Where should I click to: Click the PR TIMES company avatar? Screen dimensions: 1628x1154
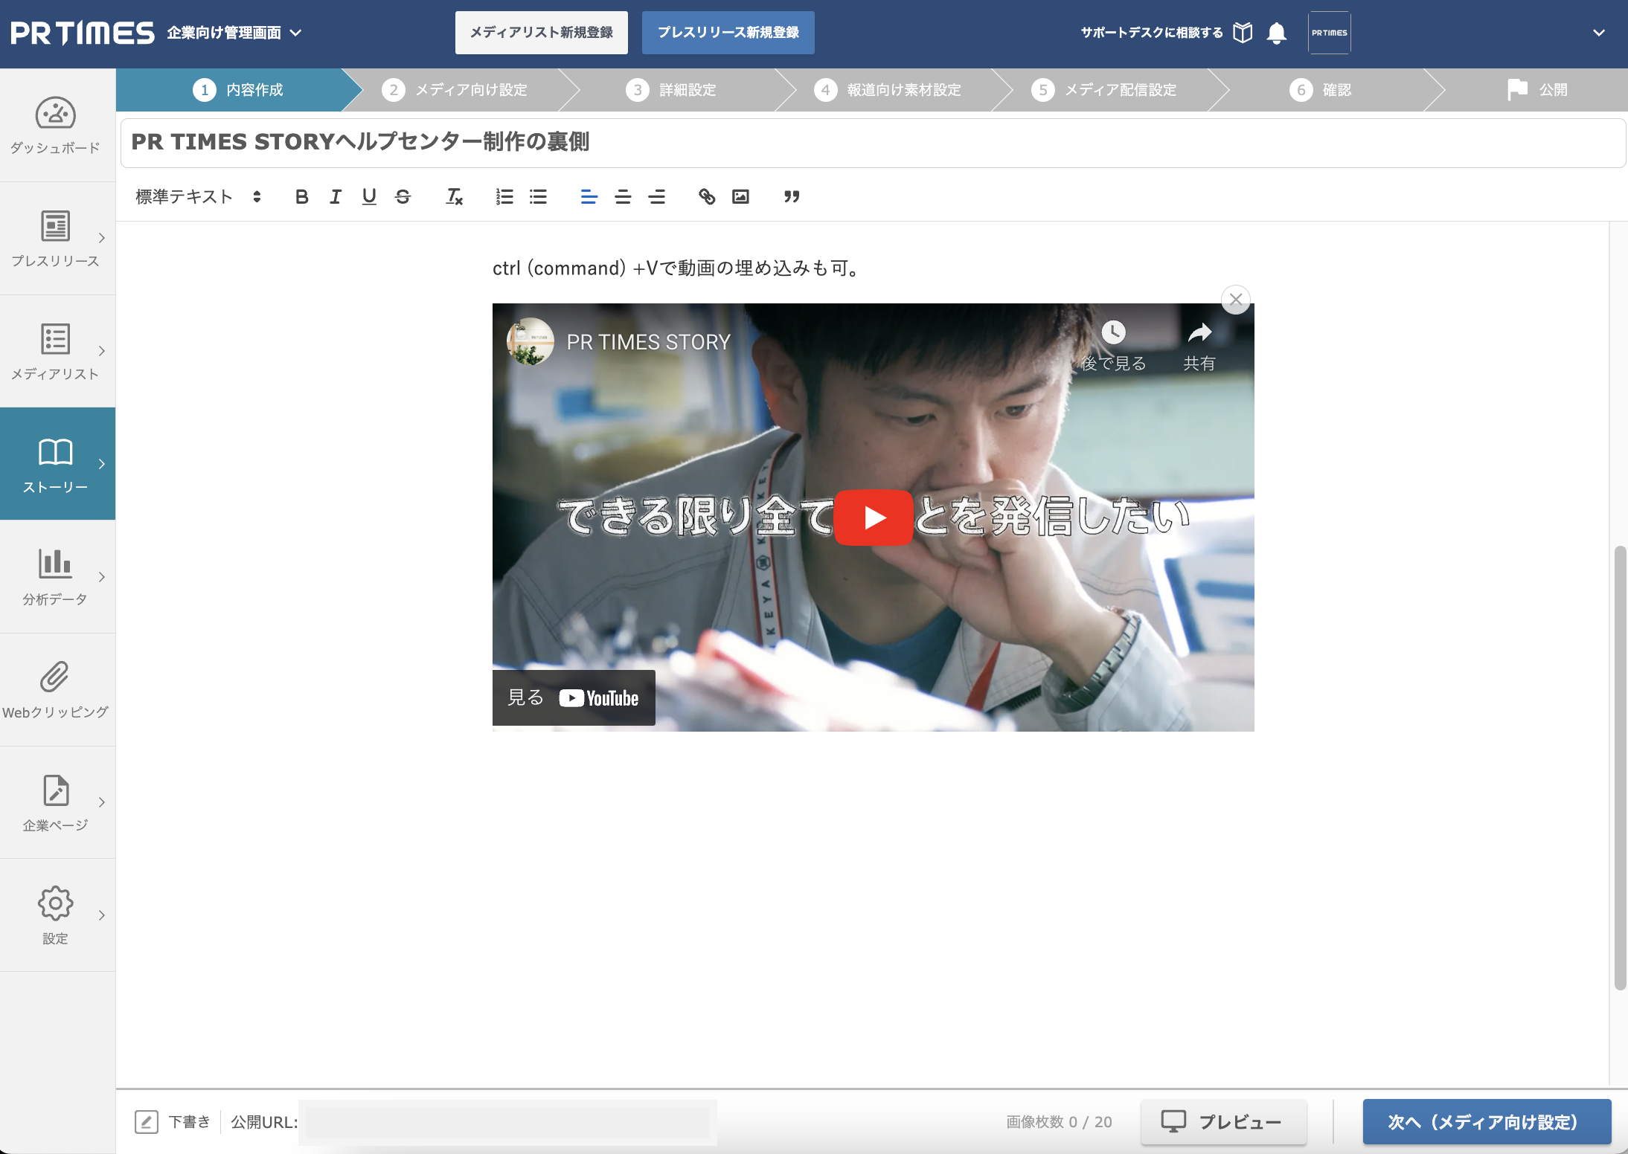pos(1330,33)
